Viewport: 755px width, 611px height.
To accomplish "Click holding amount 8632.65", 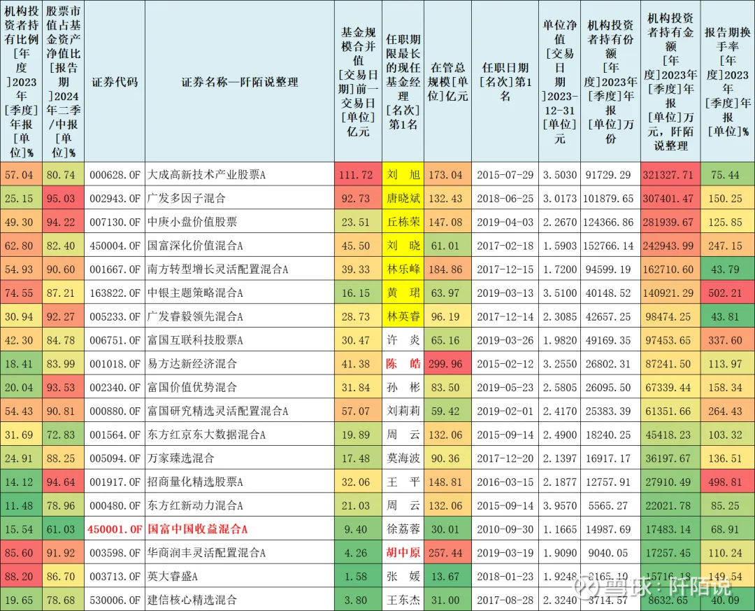I will (x=670, y=600).
